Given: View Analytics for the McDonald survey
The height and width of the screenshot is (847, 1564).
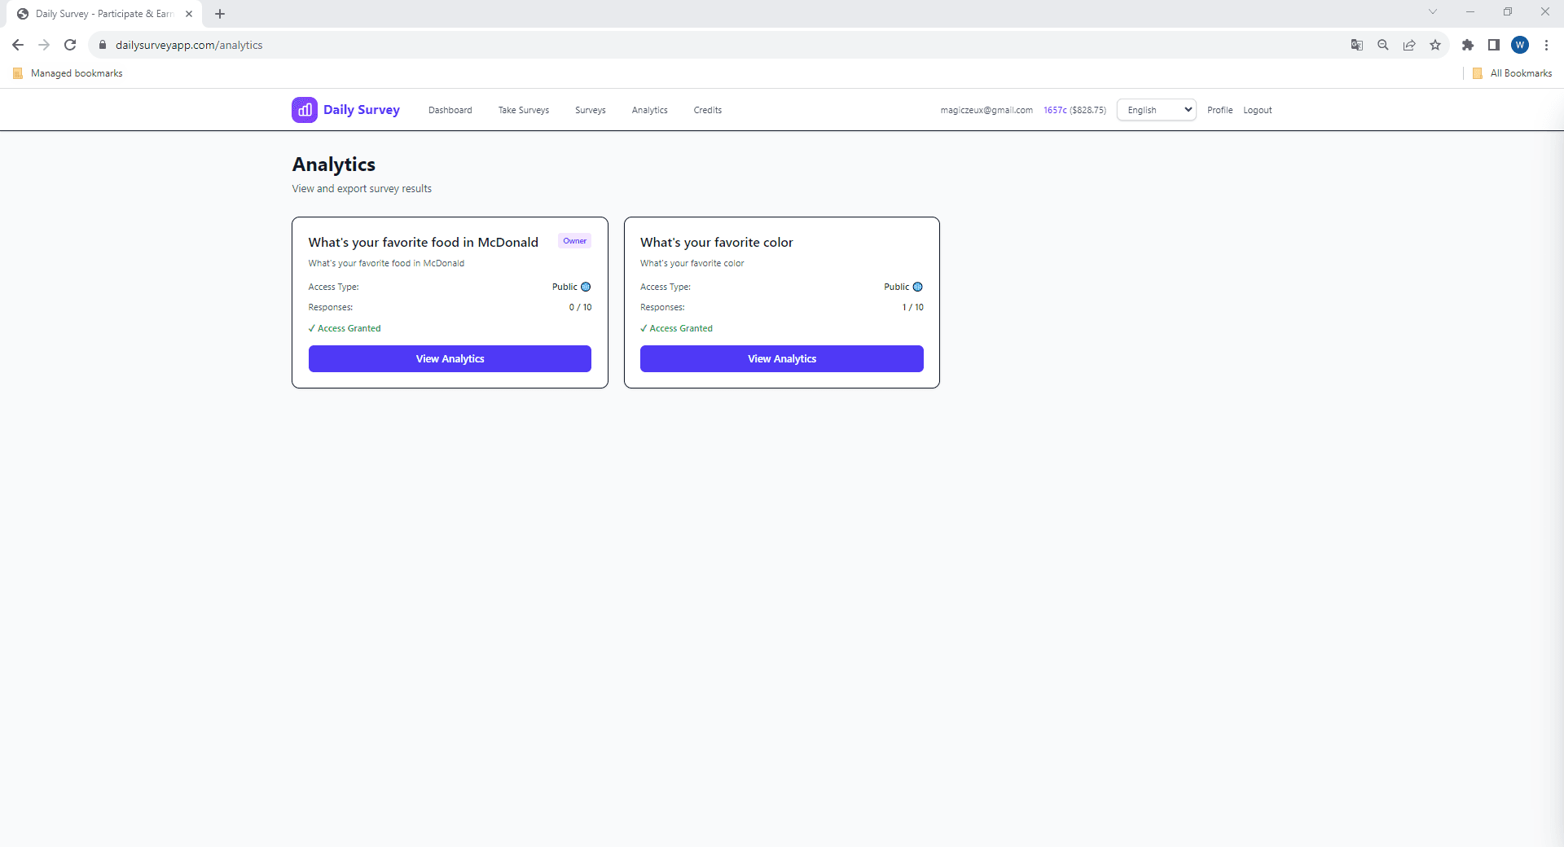Looking at the screenshot, I should pyautogui.click(x=450, y=358).
